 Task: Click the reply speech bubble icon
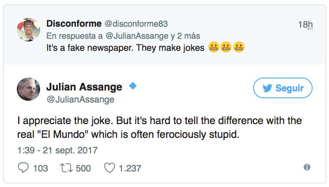point(24,168)
